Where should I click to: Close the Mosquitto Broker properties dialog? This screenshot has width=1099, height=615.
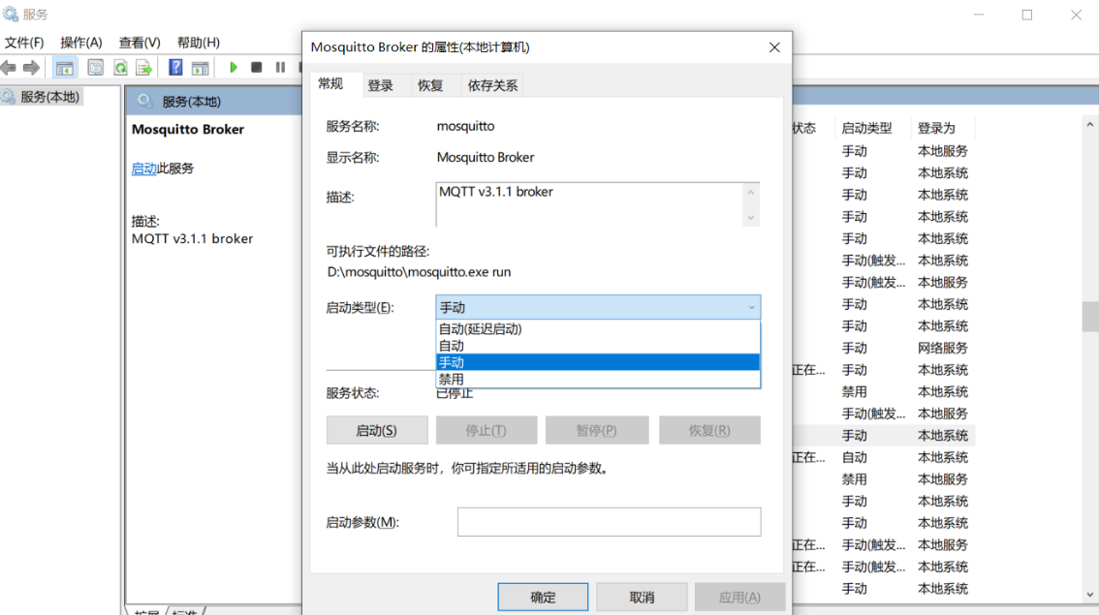(774, 47)
